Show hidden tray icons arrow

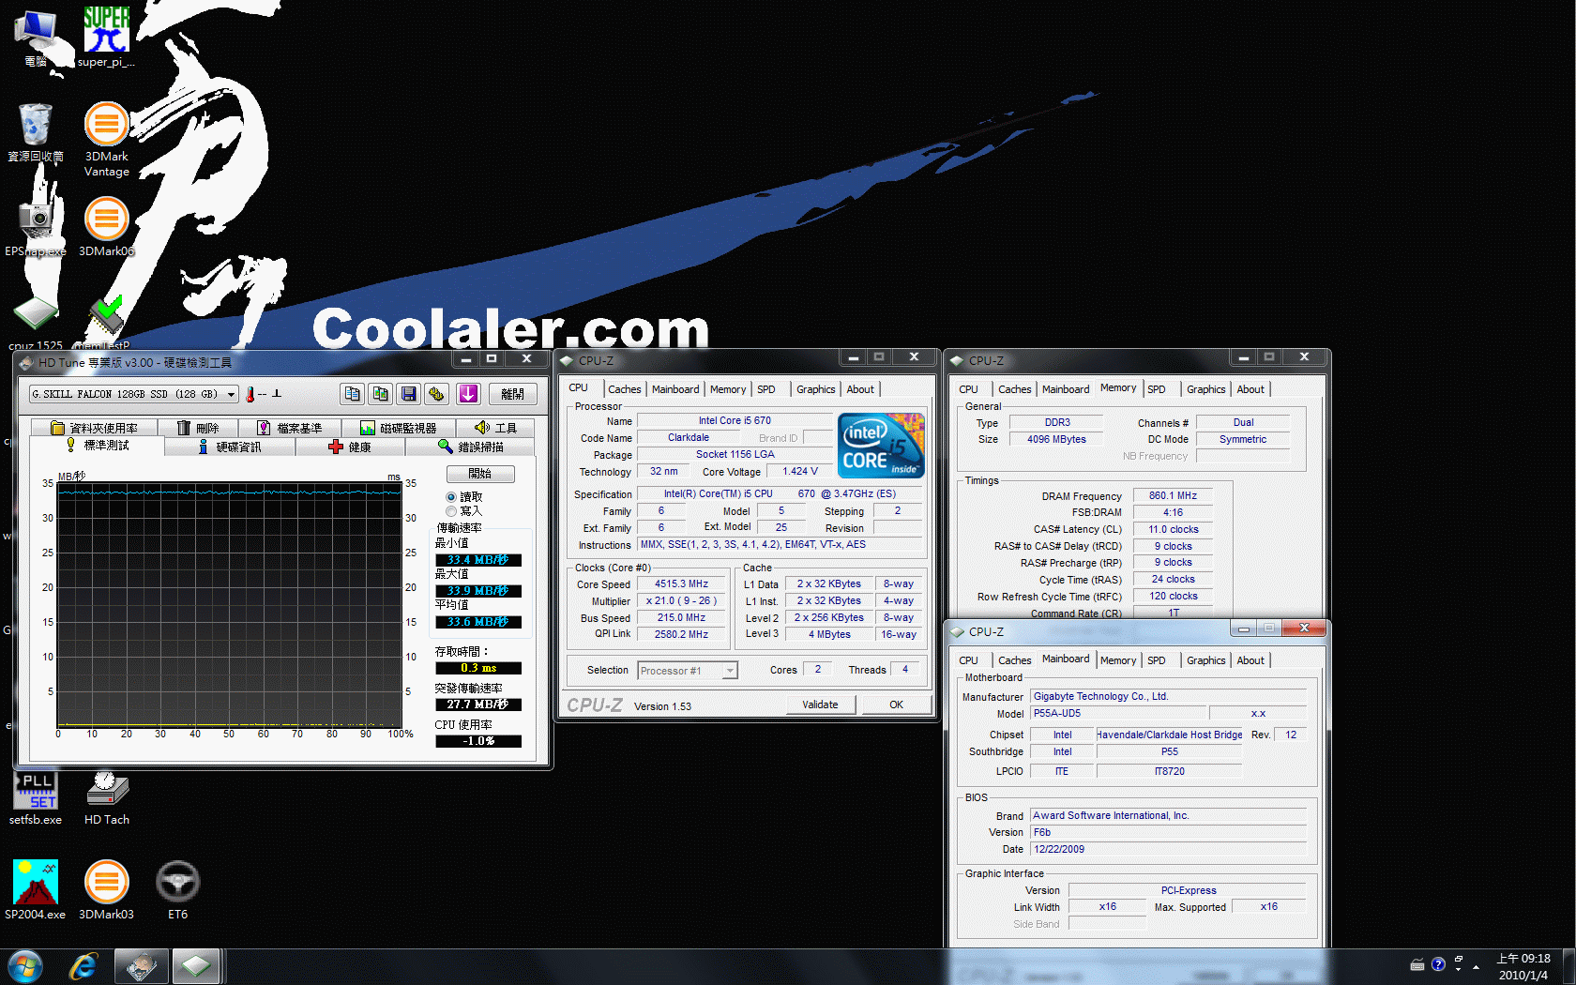(x=1476, y=966)
